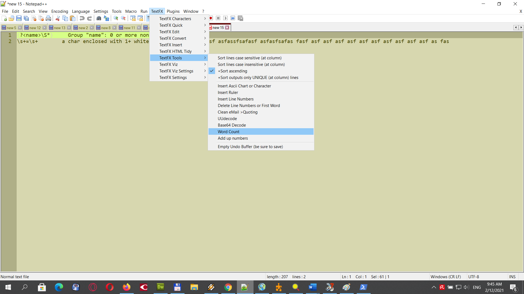
Task: Create a new document with toolbar icon
Action: [4, 18]
